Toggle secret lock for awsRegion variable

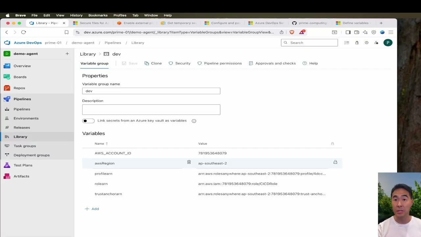[335, 162]
